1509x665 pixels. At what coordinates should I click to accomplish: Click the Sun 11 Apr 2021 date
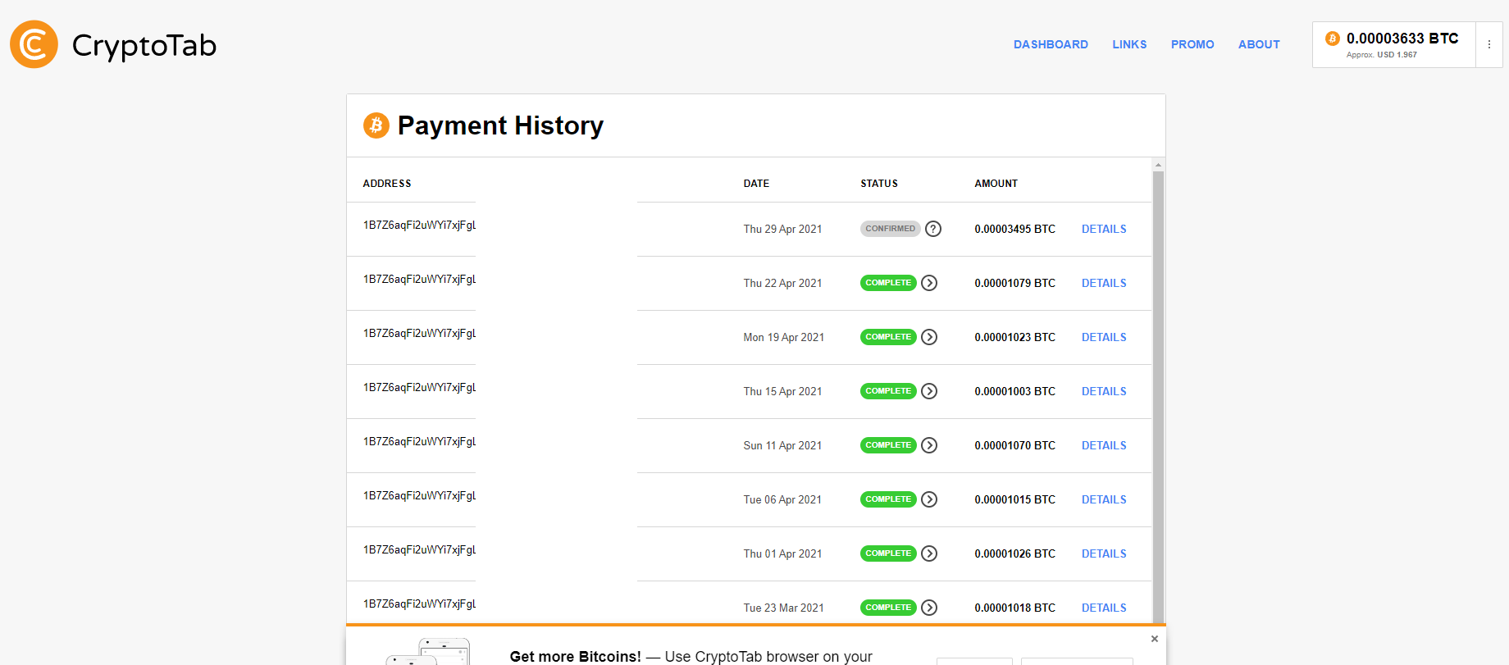(782, 445)
